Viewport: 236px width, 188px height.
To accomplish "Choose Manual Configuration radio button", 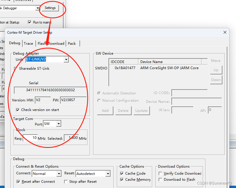I will pyautogui.click(x=99, y=101).
